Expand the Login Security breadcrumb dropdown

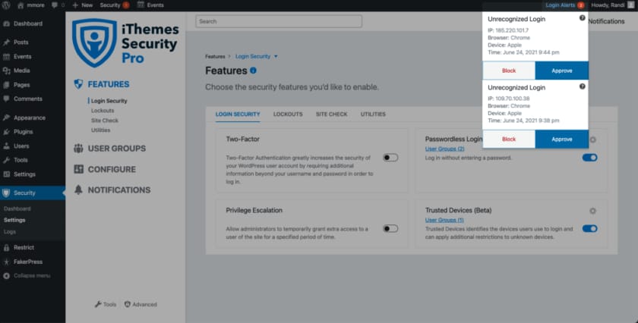coord(276,56)
